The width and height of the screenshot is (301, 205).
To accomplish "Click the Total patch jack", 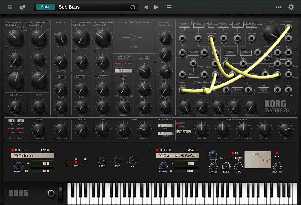I will [182, 38].
